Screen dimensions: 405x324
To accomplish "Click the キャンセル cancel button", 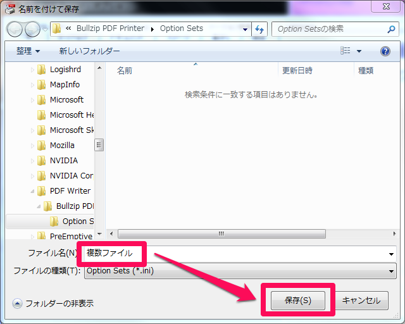I will click(x=361, y=300).
